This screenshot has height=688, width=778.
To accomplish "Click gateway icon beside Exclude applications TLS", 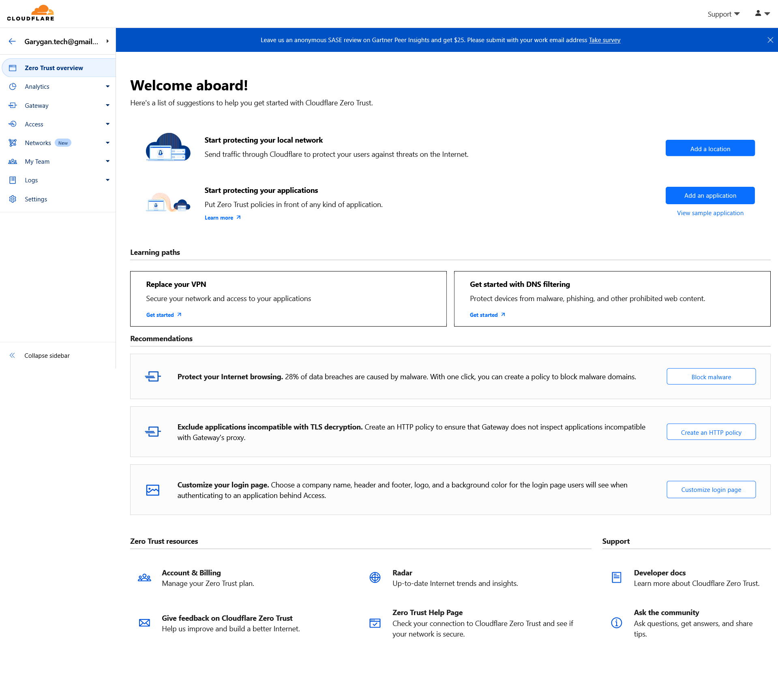I will point(153,432).
